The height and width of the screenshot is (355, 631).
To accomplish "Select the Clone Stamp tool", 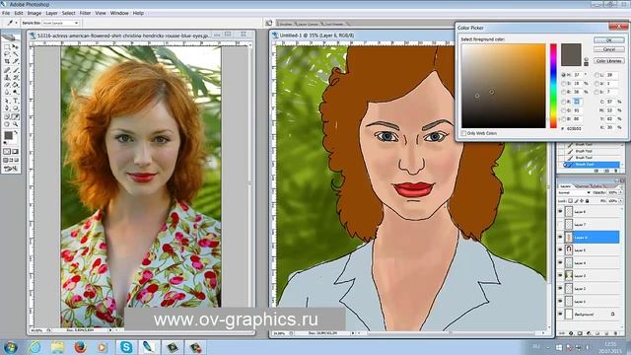I will click(x=7, y=77).
